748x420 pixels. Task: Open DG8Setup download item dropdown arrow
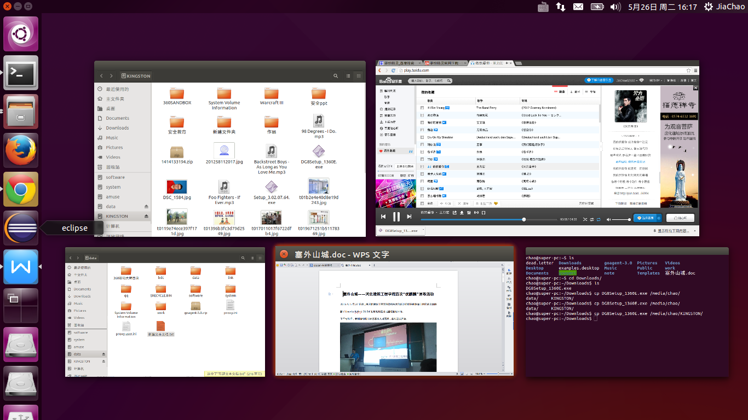click(423, 231)
